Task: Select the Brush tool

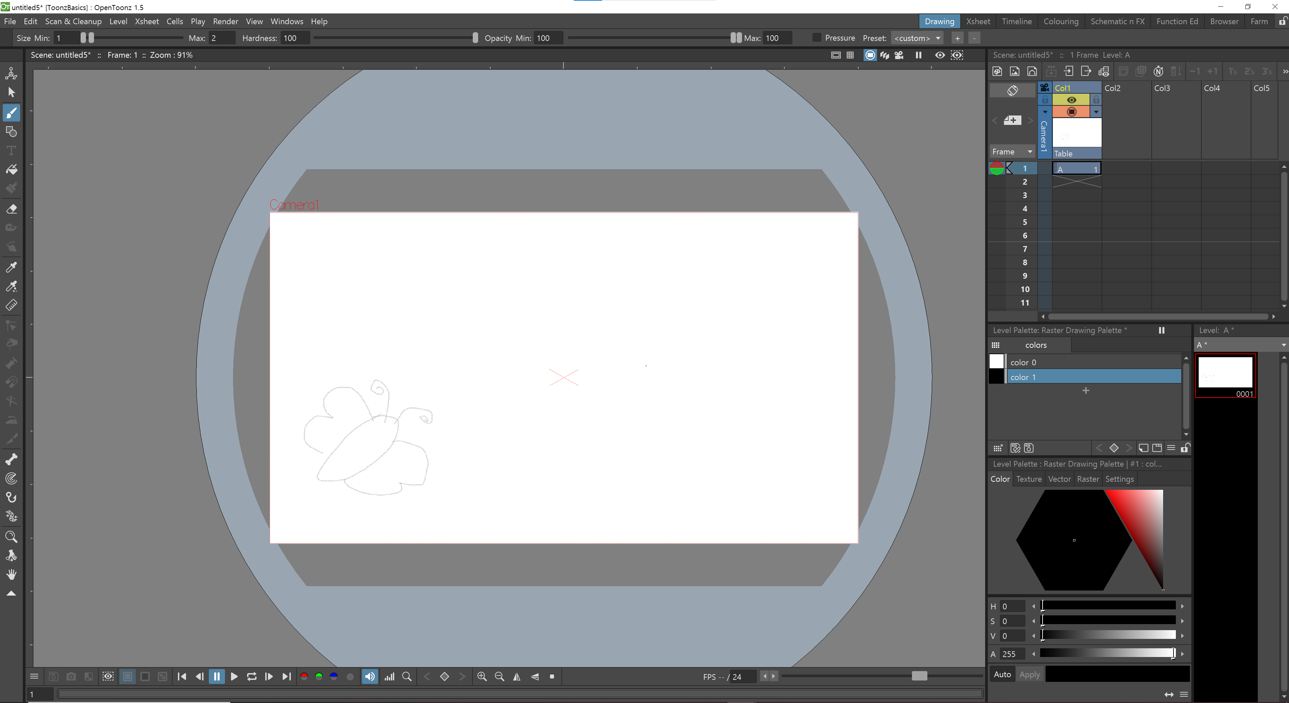Action: (x=11, y=113)
